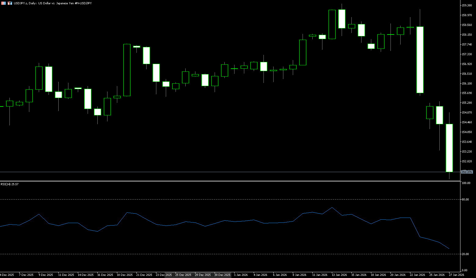
Task: Click the 13 Jan 2026 date label
Action: (339, 275)
